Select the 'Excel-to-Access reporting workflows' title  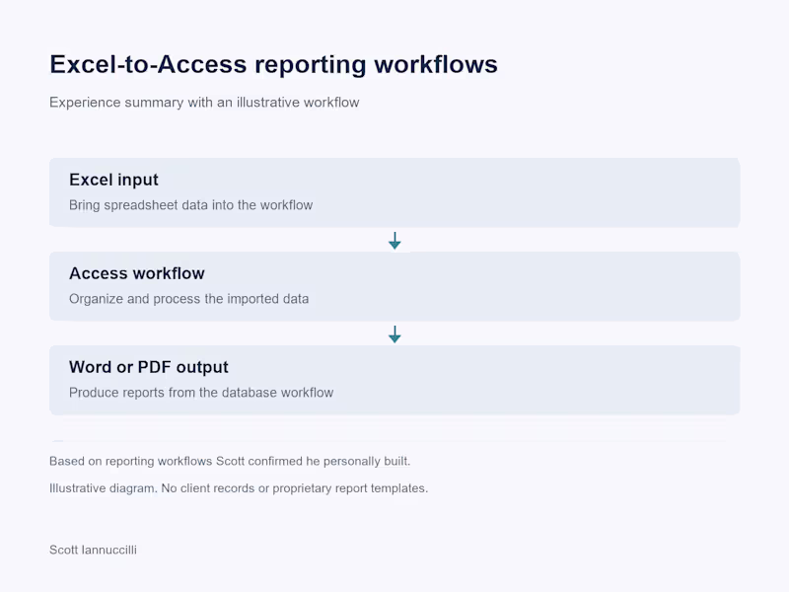(273, 64)
